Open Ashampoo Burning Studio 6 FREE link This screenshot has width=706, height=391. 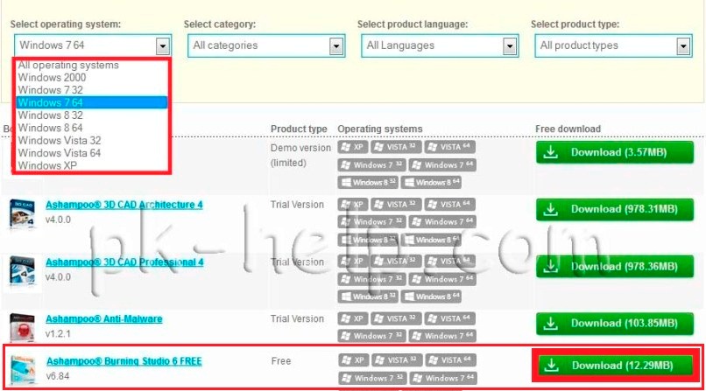[x=124, y=361]
